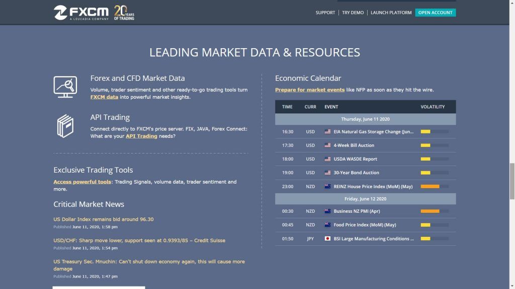Click the TIME column header

pyautogui.click(x=287, y=107)
